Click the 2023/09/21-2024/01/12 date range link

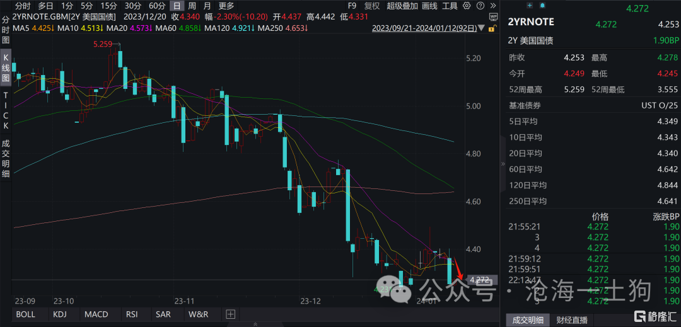click(424, 28)
